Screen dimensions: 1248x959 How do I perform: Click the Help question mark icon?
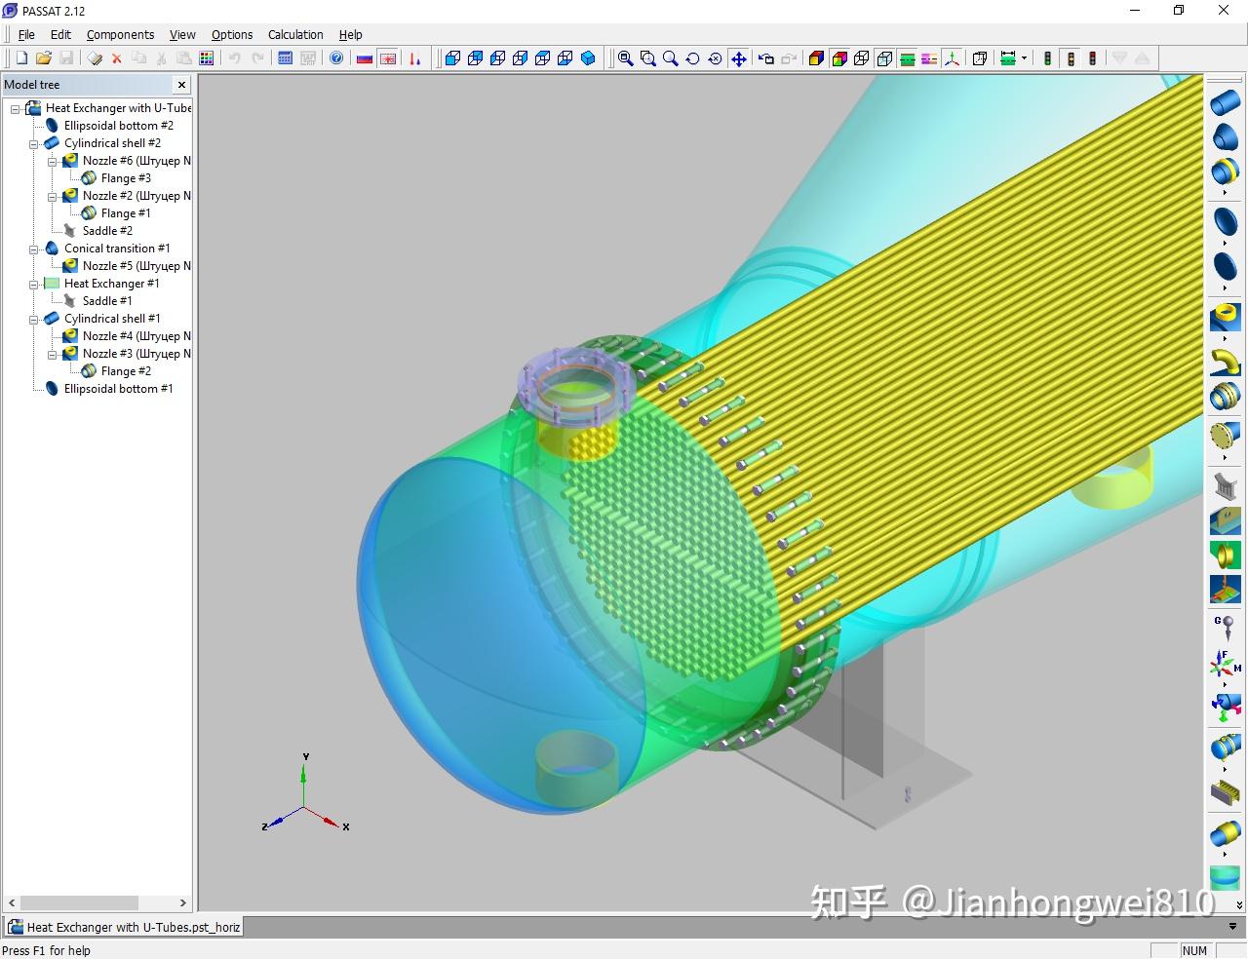click(336, 58)
